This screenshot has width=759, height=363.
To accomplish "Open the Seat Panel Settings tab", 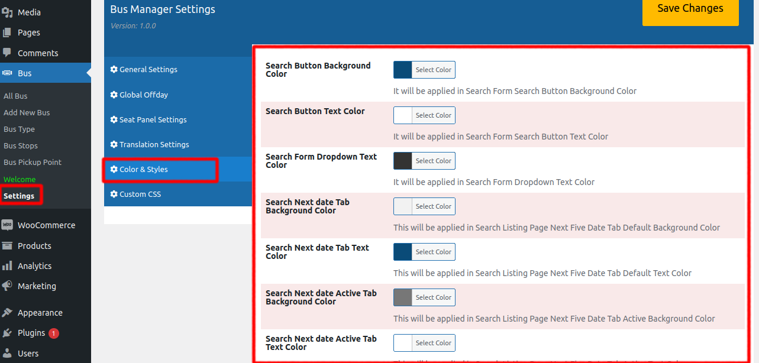I will (149, 119).
